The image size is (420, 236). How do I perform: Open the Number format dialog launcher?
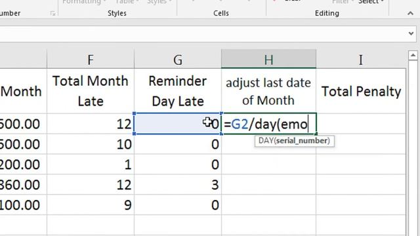52,13
